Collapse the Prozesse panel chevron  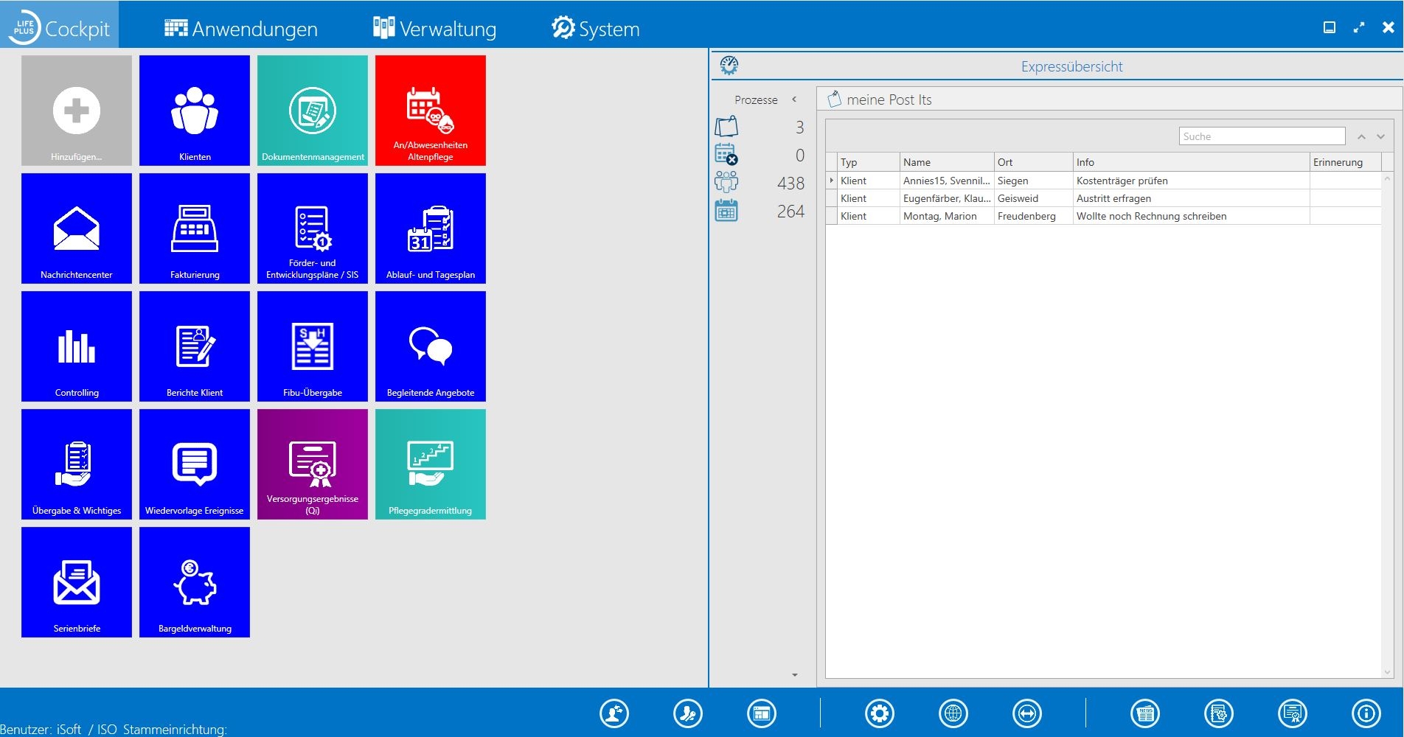(794, 99)
